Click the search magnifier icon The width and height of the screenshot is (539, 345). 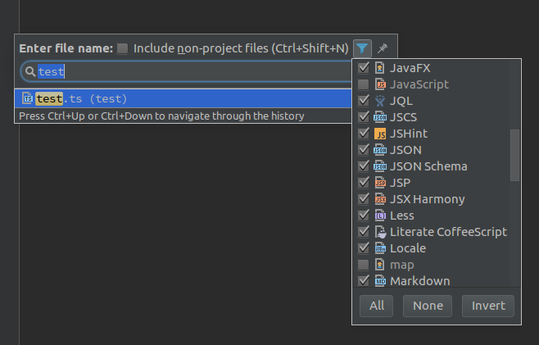(x=29, y=72)
